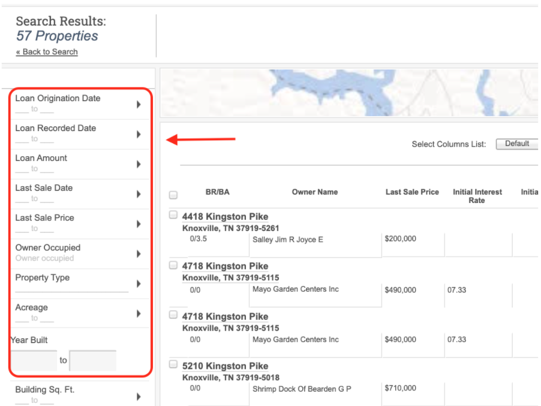Sort results by the Owner Name column
This screenshot has width=541, height=406.
click(x=315, y=192)
